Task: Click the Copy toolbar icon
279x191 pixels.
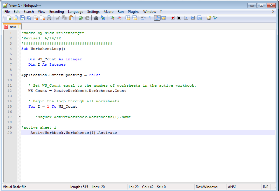Action: [x=64, y=18]
